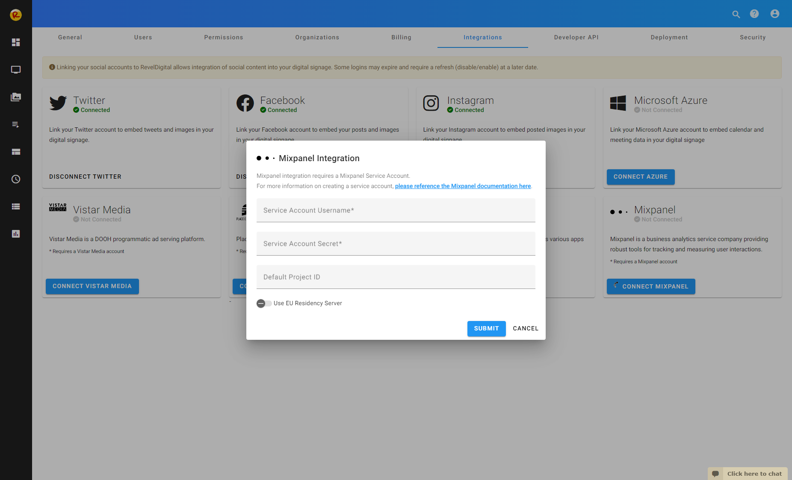Image resolution: width=792 pixels, height=480 pixels.
Task: Open the devices monitor icon in sidebar
Action: click(16, 70)
